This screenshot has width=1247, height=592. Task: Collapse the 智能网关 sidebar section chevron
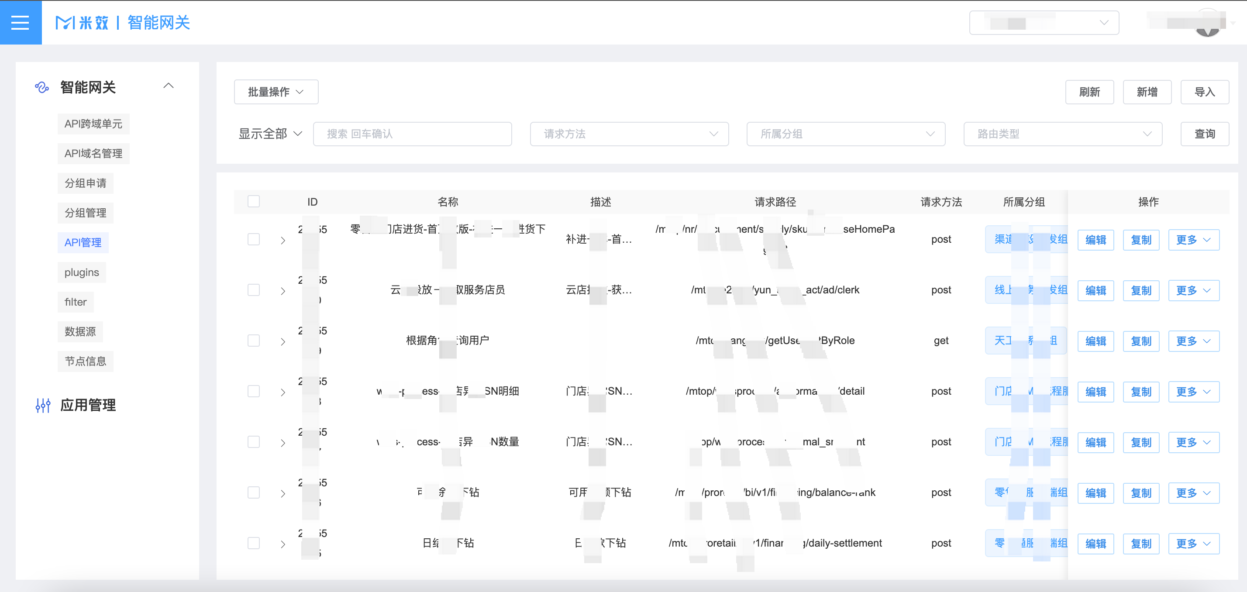(x=168, y=86)
